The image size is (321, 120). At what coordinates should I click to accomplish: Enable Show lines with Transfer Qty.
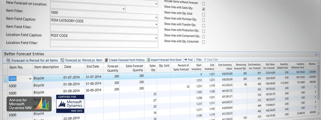pyautogui.click(x=204, y=26)
